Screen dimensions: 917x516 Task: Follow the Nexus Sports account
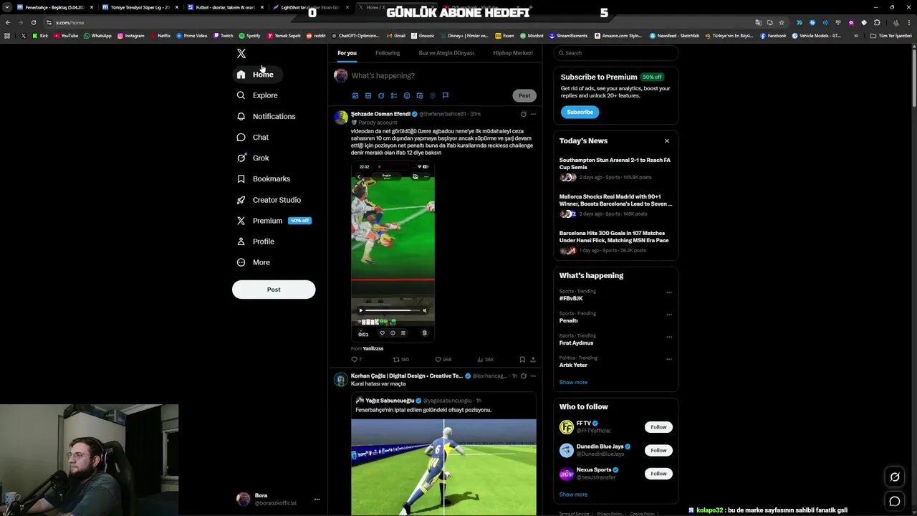[658, 474]
